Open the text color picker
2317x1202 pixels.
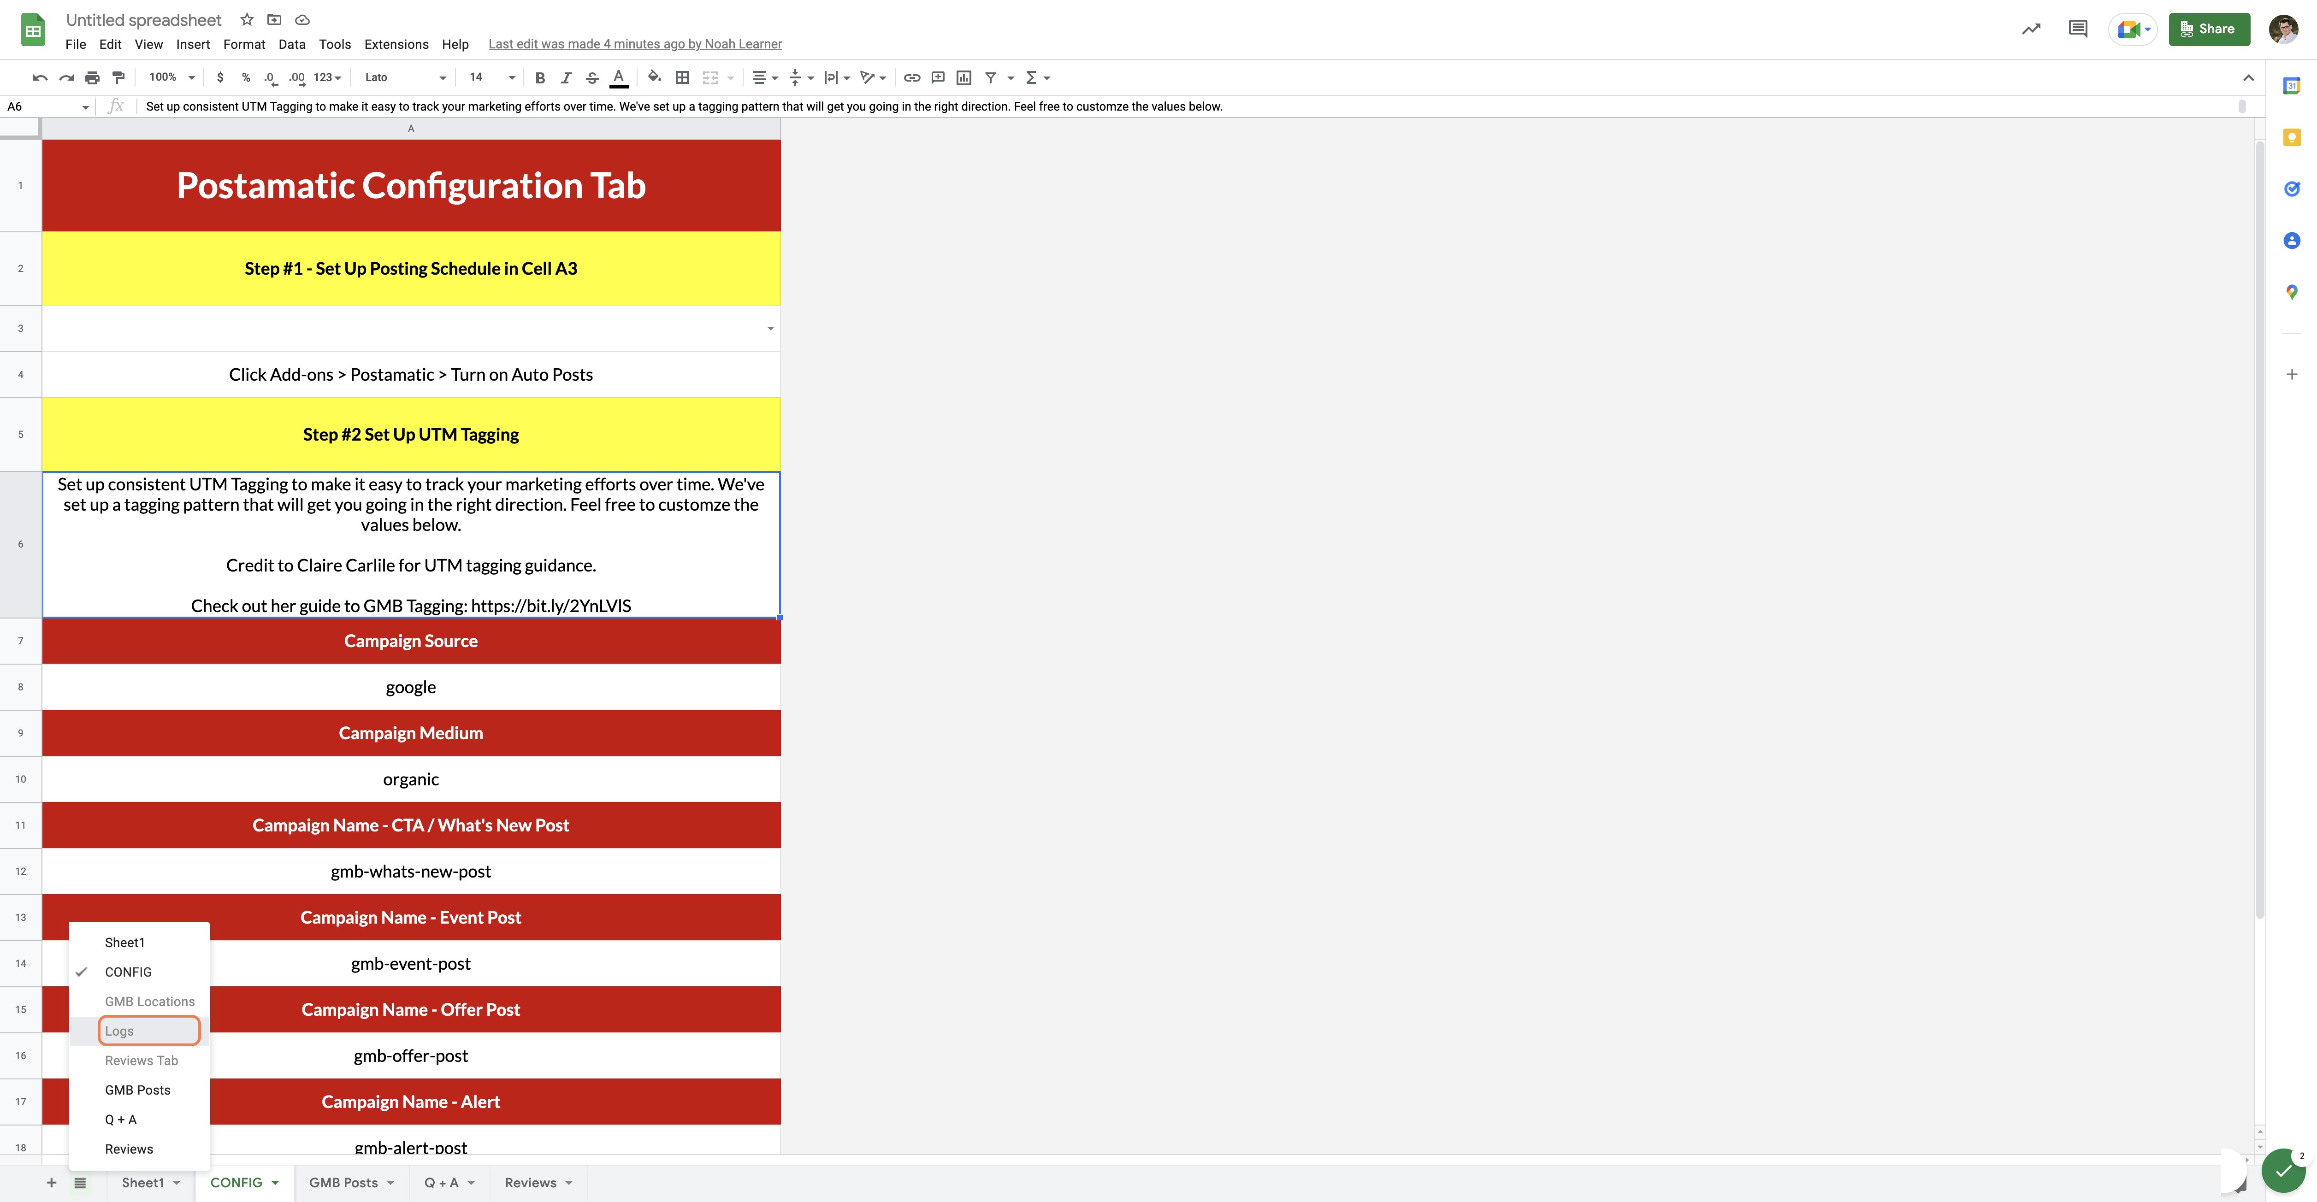[619, 78]
